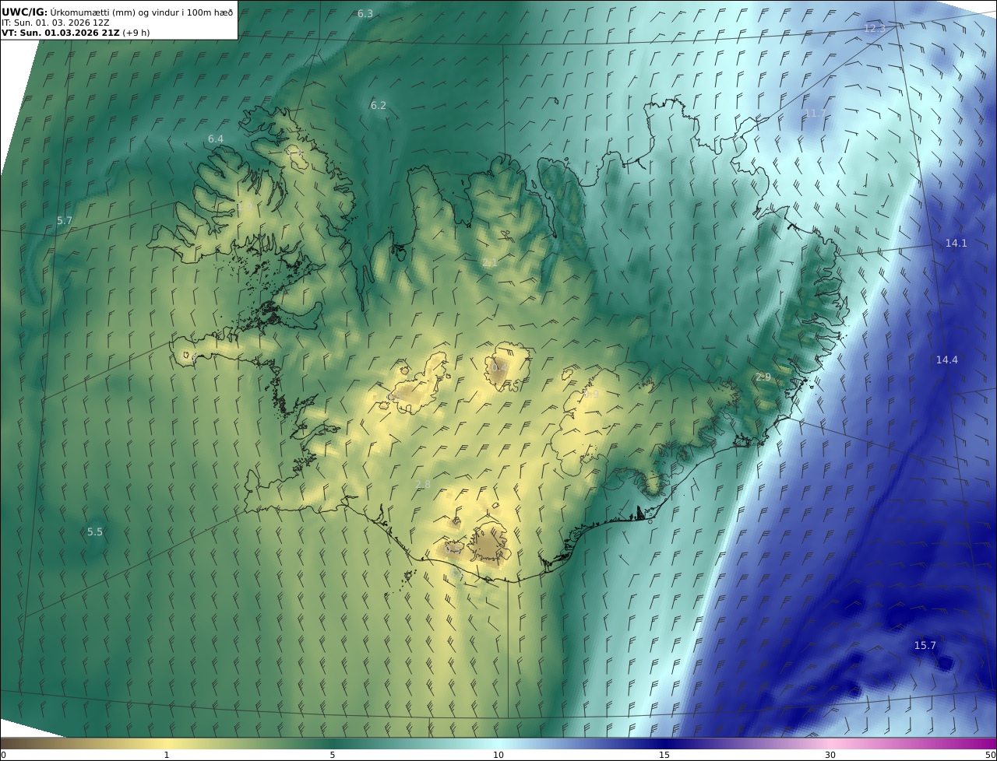Click the map value 2.8
The width and height of the screenshot is (997, 761).
pyautogui.click(x=422, y=485)
